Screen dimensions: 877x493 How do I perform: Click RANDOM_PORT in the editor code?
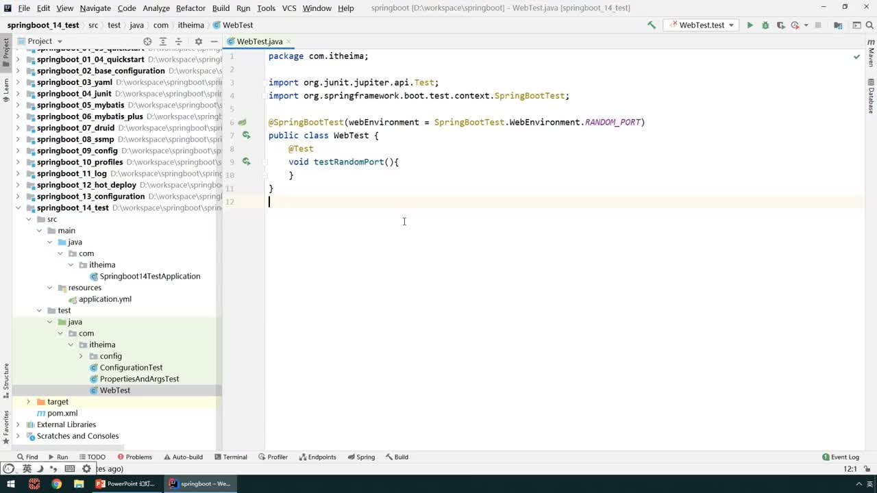pyautogui.click(x=613, y=123)
